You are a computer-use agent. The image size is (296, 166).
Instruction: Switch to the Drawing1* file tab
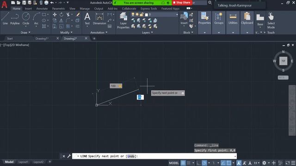click(42, 39)
